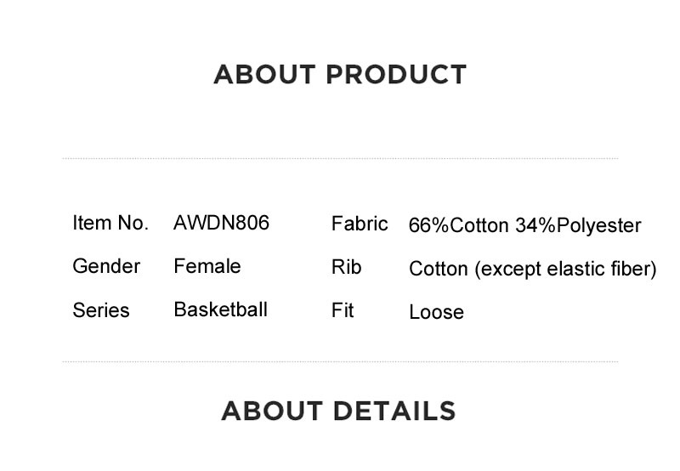Click the lower dotted divider line
Viewport: 680px width, 471px height.
(x=340, y=361)
